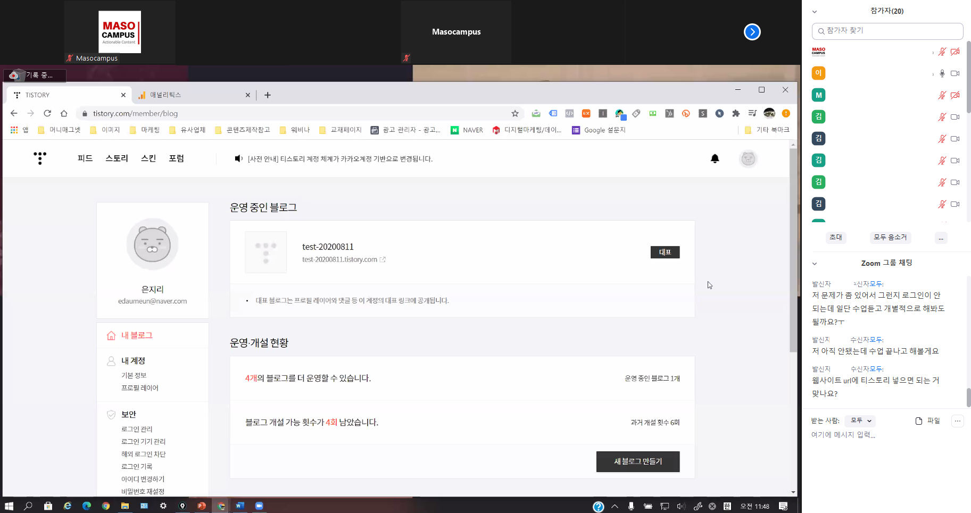Viewport: 971px width, 513px height.
Task: Click the 새 블로그 만들기 button
Action: 637,461
